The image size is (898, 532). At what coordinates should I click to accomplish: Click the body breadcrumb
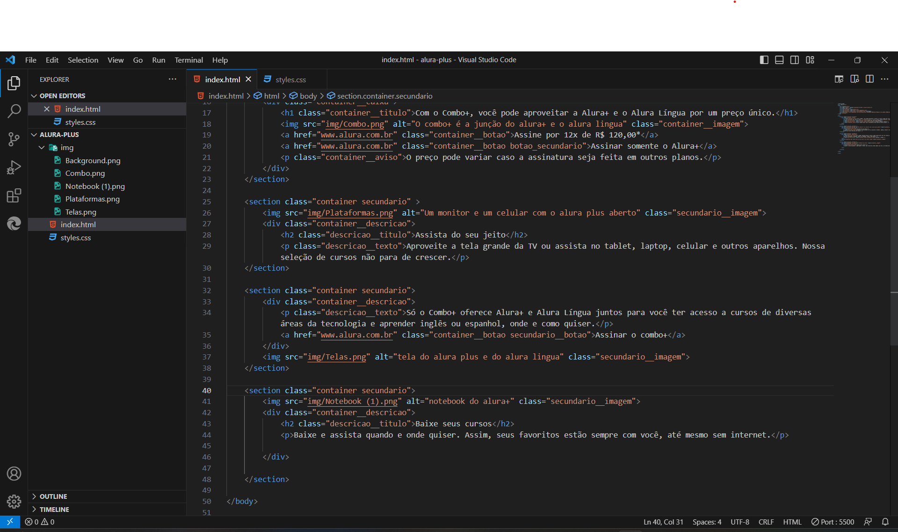click(303, 96)
